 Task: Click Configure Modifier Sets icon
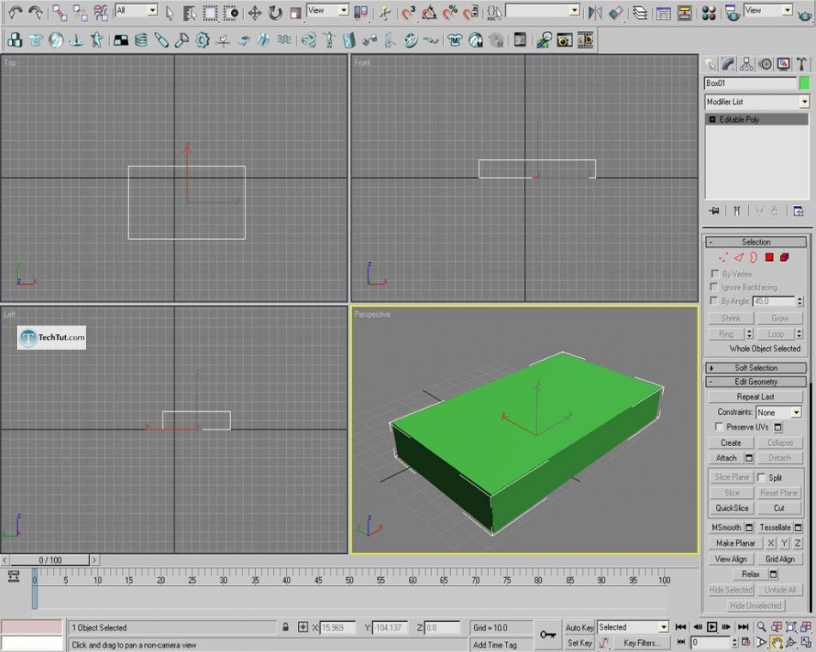pos(798,210)
